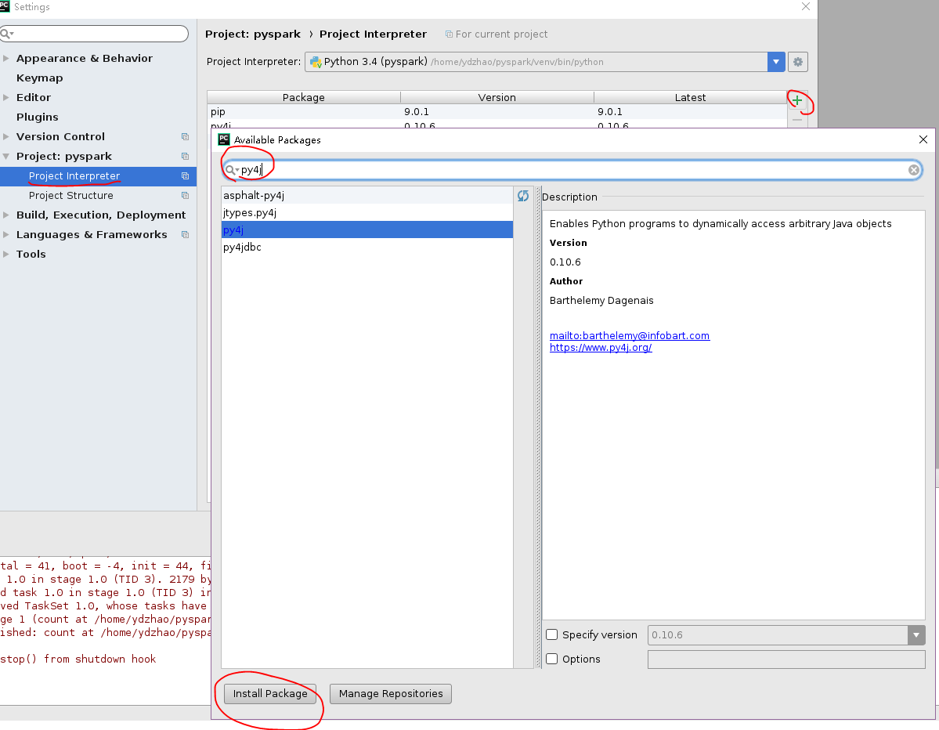Select py4jdbc in the package list

tap(367, 248)
